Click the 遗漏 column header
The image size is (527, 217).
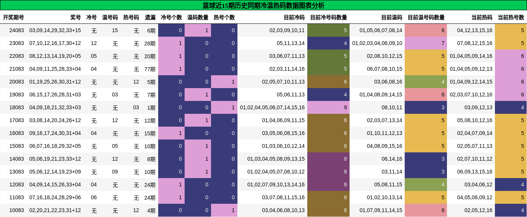tap(150, 17)
